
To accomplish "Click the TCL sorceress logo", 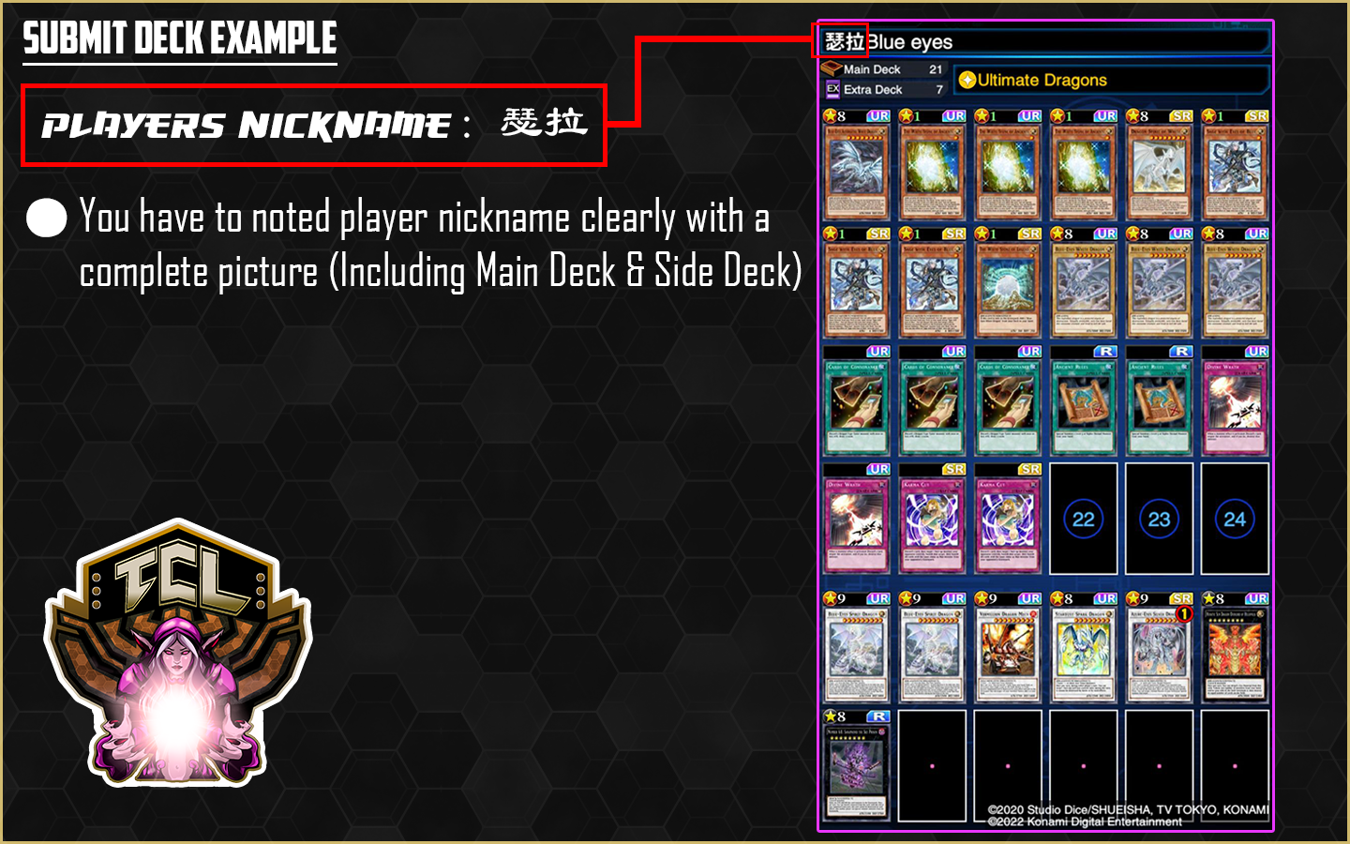I will tap(177, 653).
